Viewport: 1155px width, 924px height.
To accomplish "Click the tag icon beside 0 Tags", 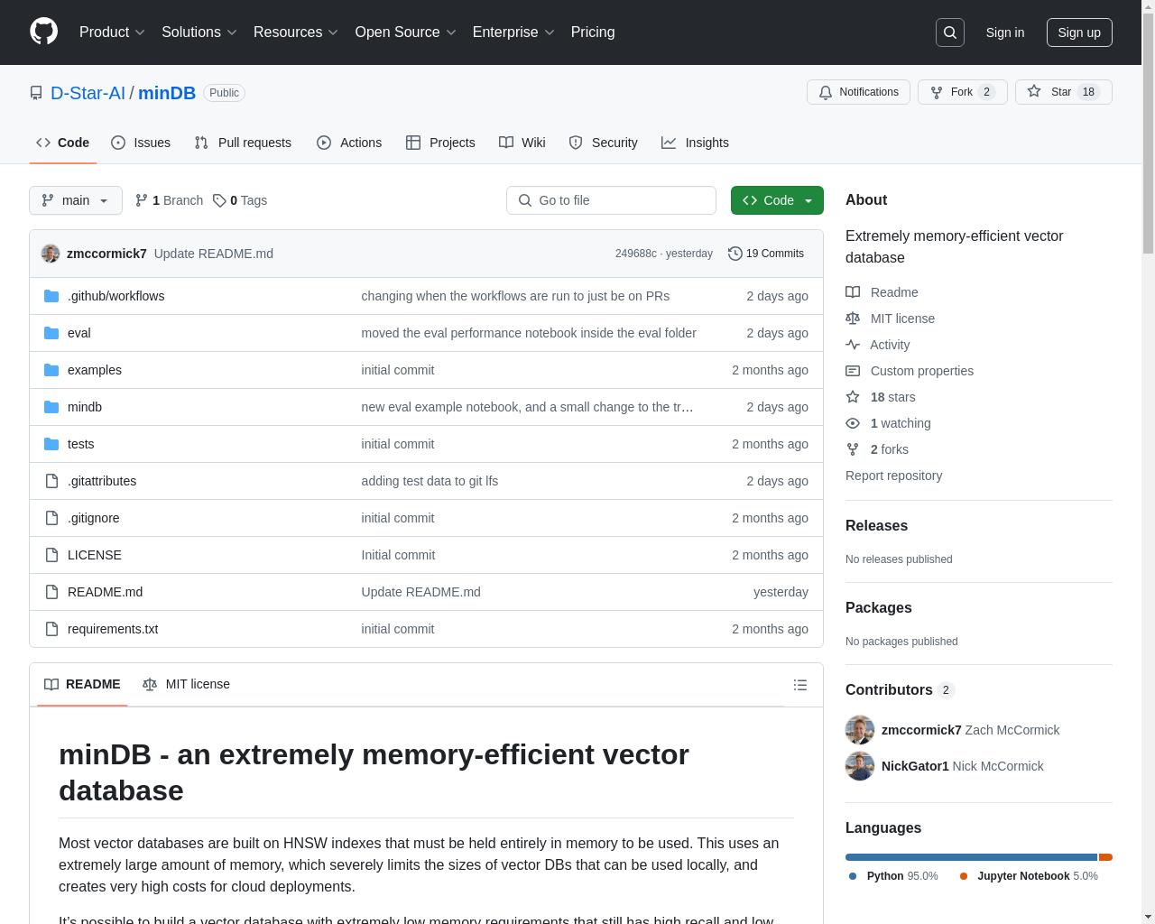I will pos(219,200).
